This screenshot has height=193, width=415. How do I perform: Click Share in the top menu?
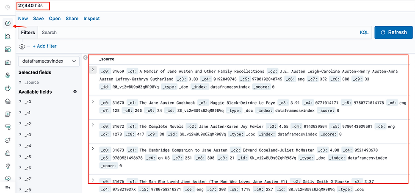click(x=72, y=19)
